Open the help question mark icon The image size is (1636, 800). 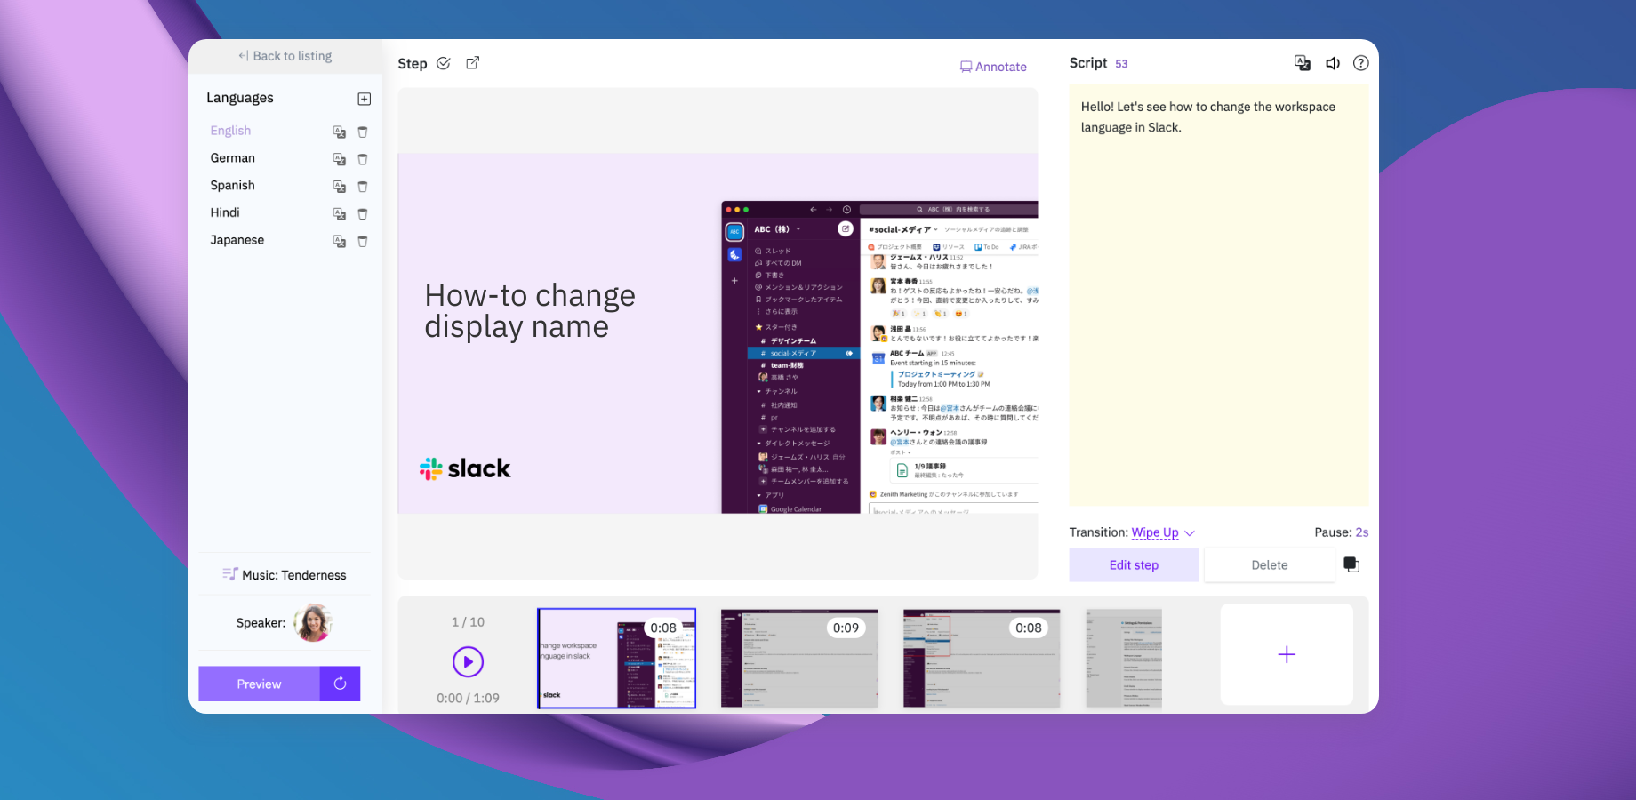pyautogui.click(x=1360, y=63)
